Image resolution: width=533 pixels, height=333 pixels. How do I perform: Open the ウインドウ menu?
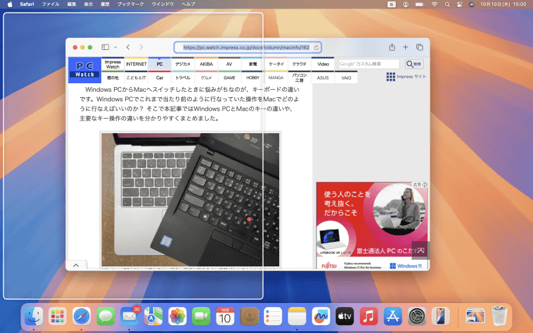pyautogui.click(x=163, y=4)
